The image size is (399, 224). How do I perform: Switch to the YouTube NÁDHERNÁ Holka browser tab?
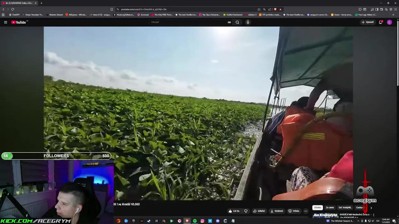(19, 3)
